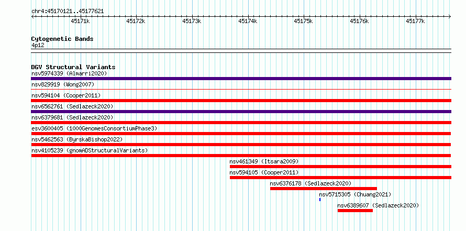Select the red bar under nsv594104
Image resolution: width=466 pixels, height=231 pixels.
[241, 101]
